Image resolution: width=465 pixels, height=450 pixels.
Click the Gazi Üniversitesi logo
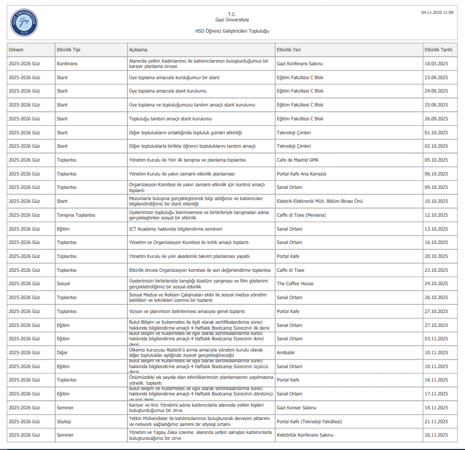25,23
